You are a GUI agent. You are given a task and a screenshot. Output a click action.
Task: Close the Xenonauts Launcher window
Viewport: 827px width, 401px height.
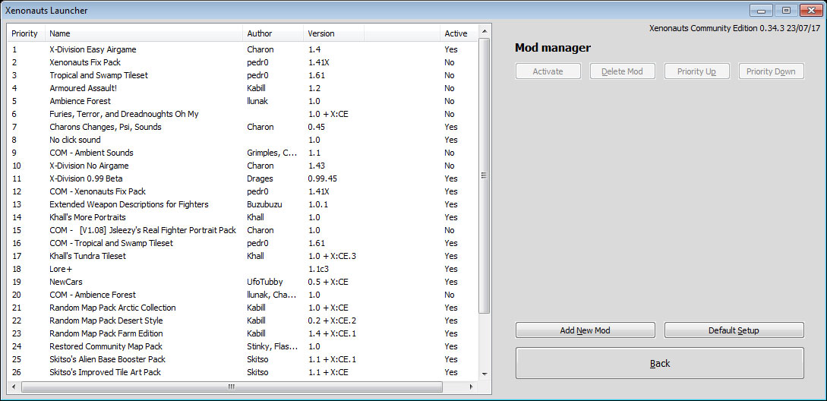pos(810,10)
